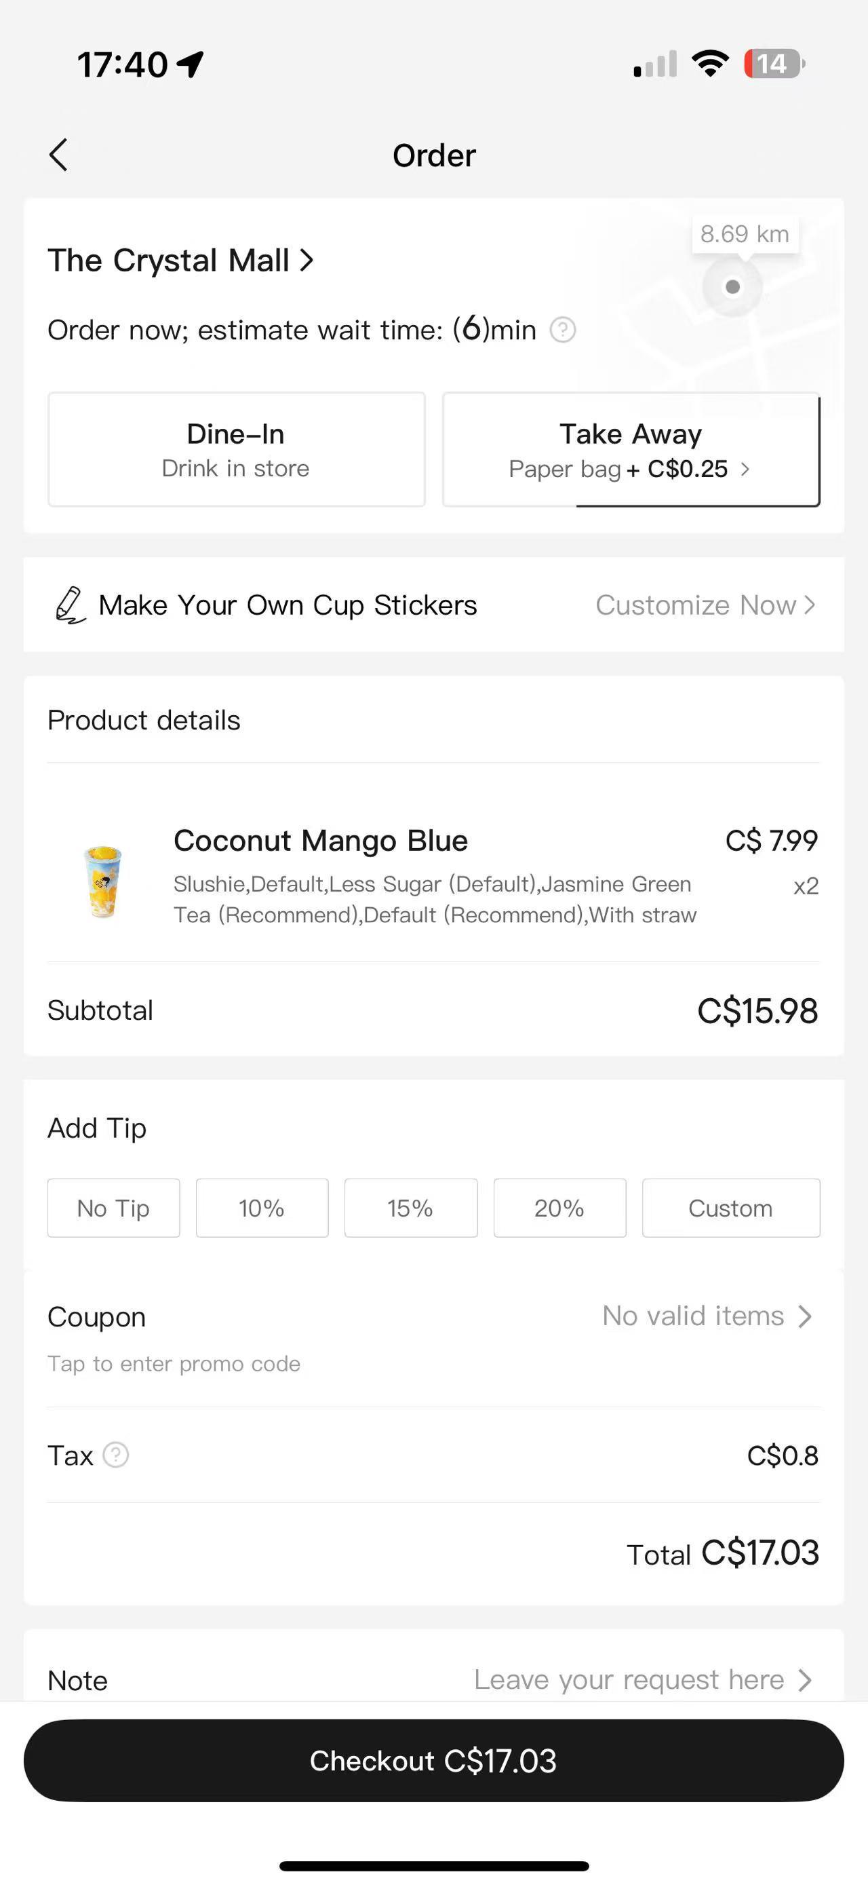
Task: Select the No Tip option
Action: (x=113, y=1208)
